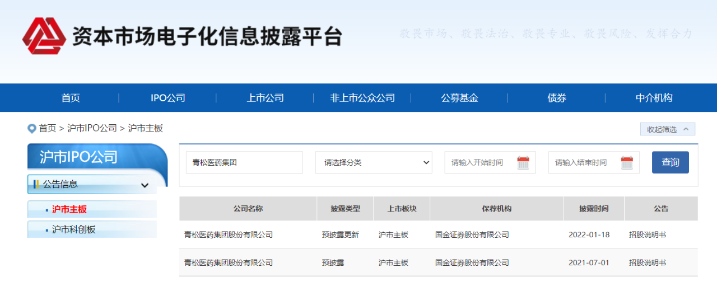717x286 pixels.
Task: Click the red platform logo icon
Action: click(43, 36)
